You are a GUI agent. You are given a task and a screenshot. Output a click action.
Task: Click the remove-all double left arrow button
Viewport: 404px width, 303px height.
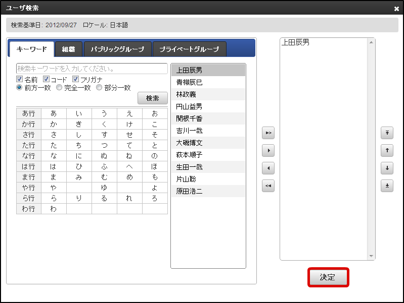268,186
